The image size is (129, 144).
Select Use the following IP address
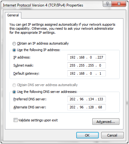tap(14, 50)
